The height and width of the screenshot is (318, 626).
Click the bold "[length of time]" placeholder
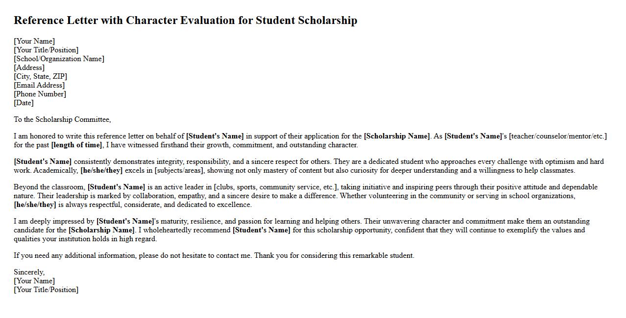[76, 145]
